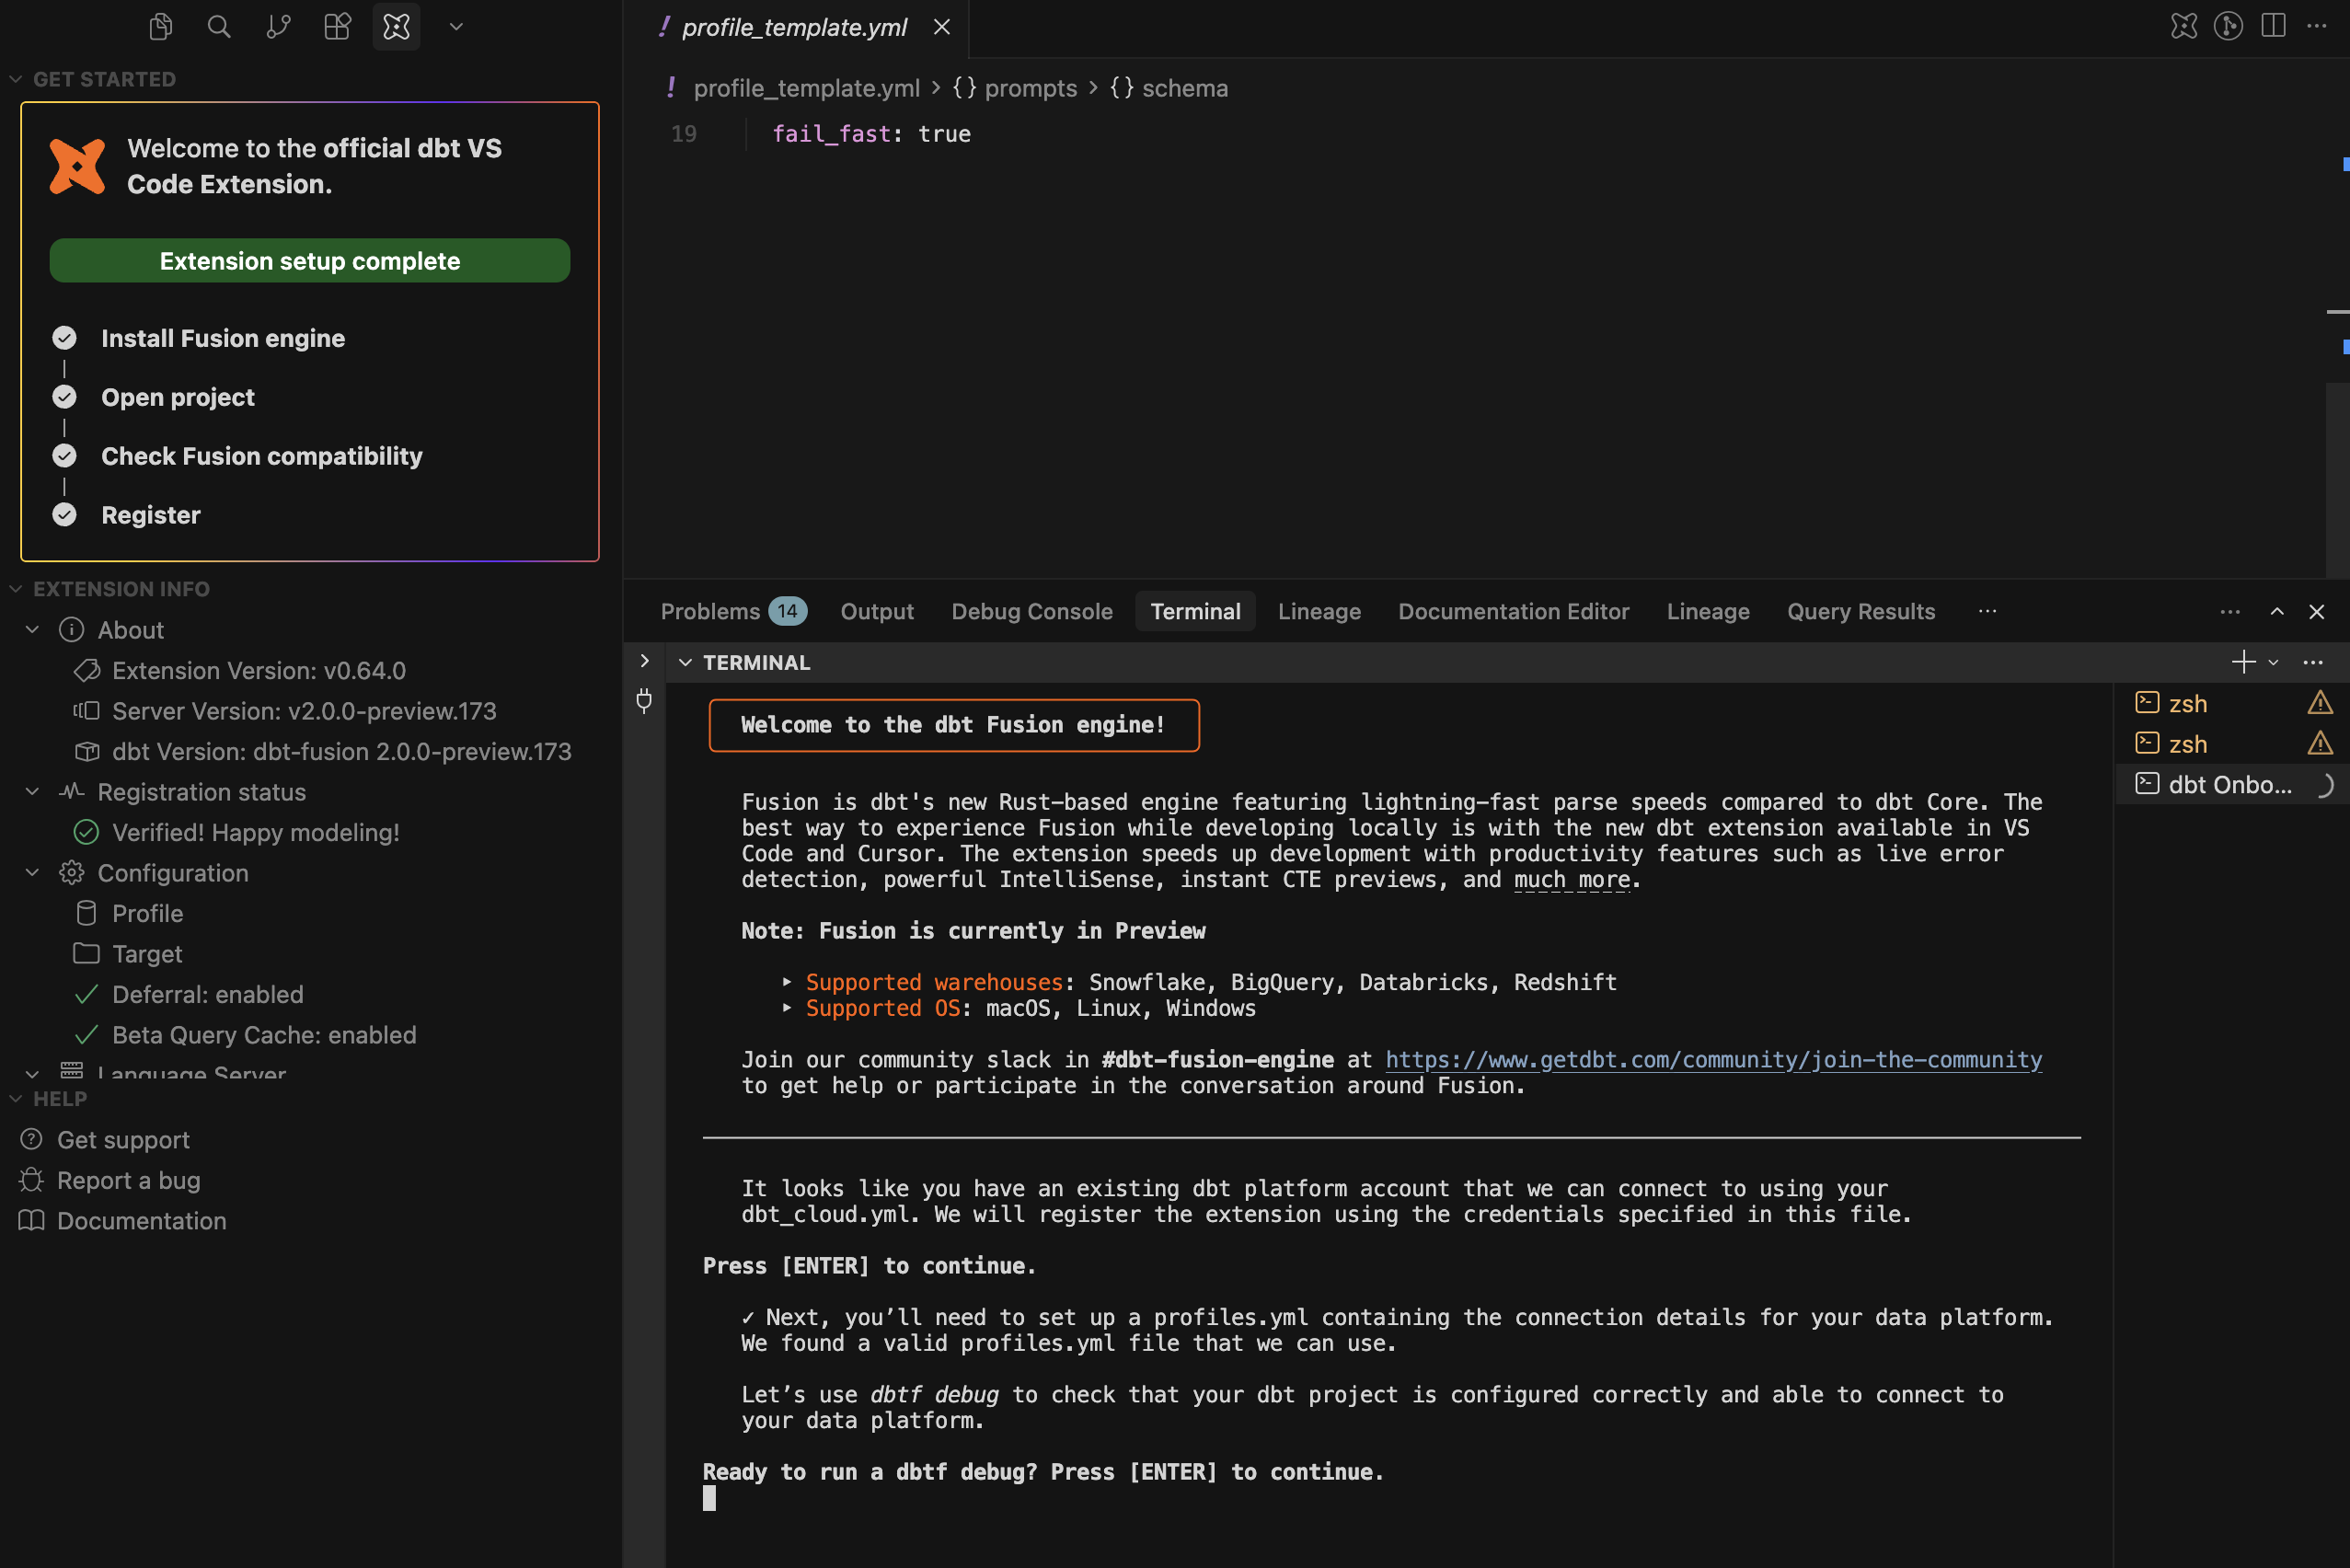Click the Profile configuration item
The image size is (2350, 1568).
(x=310, y=914)
